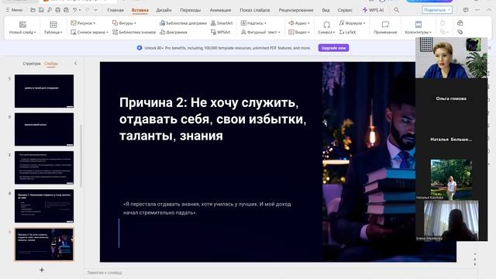Click the object insert icon above the paperclip
Screen dimensions: 496x279
coord(460,23)
